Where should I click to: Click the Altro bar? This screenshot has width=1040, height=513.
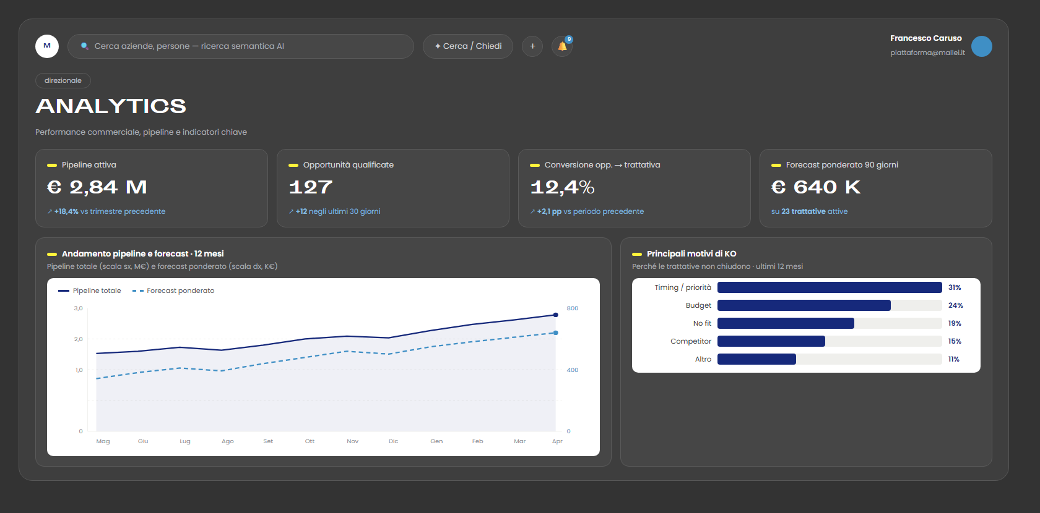(756, 359)
